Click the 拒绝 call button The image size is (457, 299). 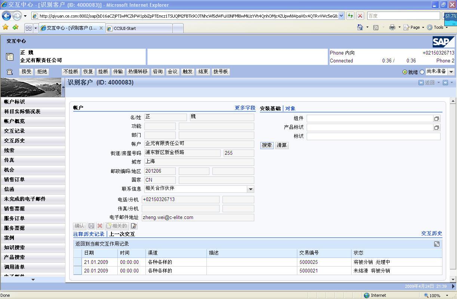click(42, 72)
